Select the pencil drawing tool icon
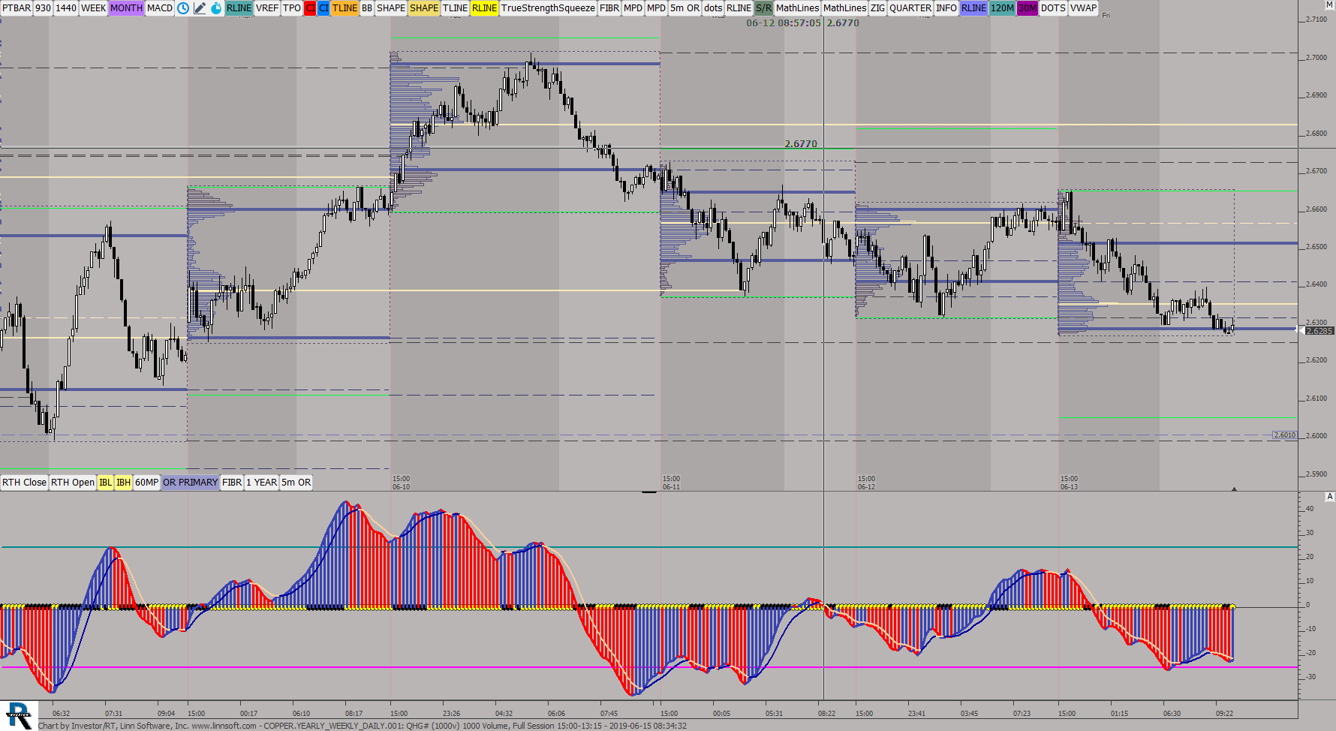This screenshot has width=1336, height=731. pos(200,8)
